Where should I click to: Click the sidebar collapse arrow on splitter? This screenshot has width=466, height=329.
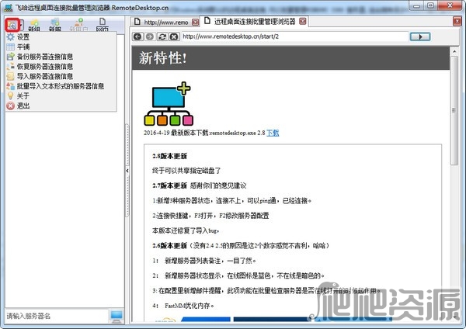(127, 171)
